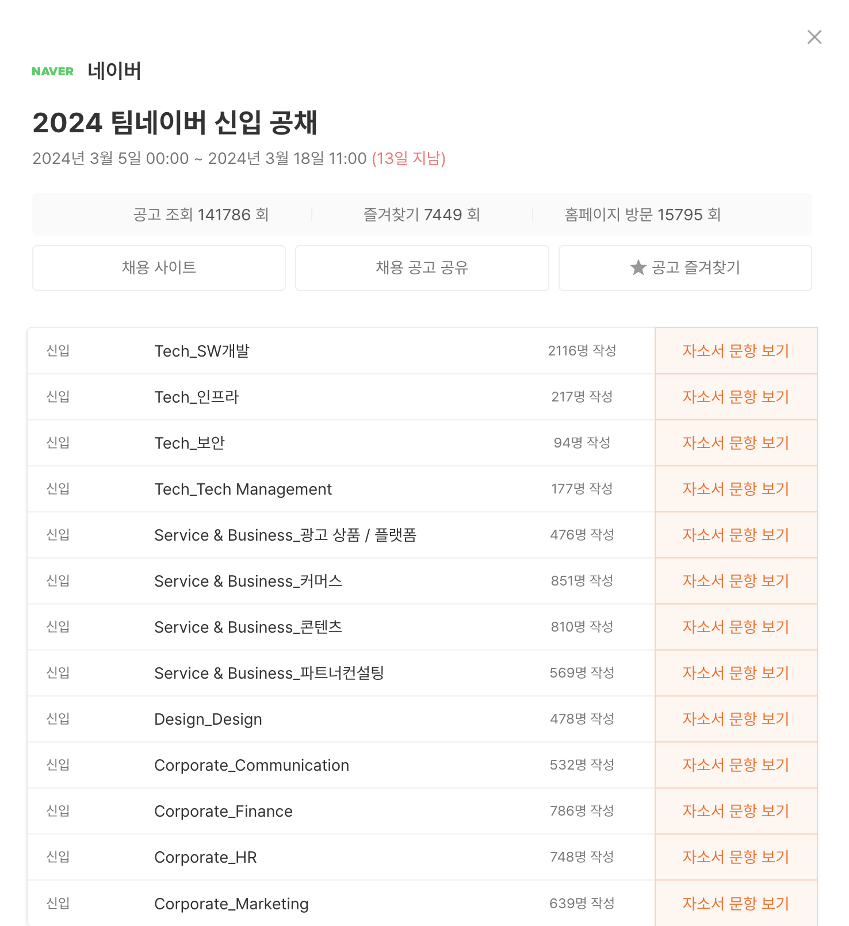Image resolution: width=849 pixels, height=926 pixels.
Task: View 자소서 문항 for Design_Design
Action: 736,719
